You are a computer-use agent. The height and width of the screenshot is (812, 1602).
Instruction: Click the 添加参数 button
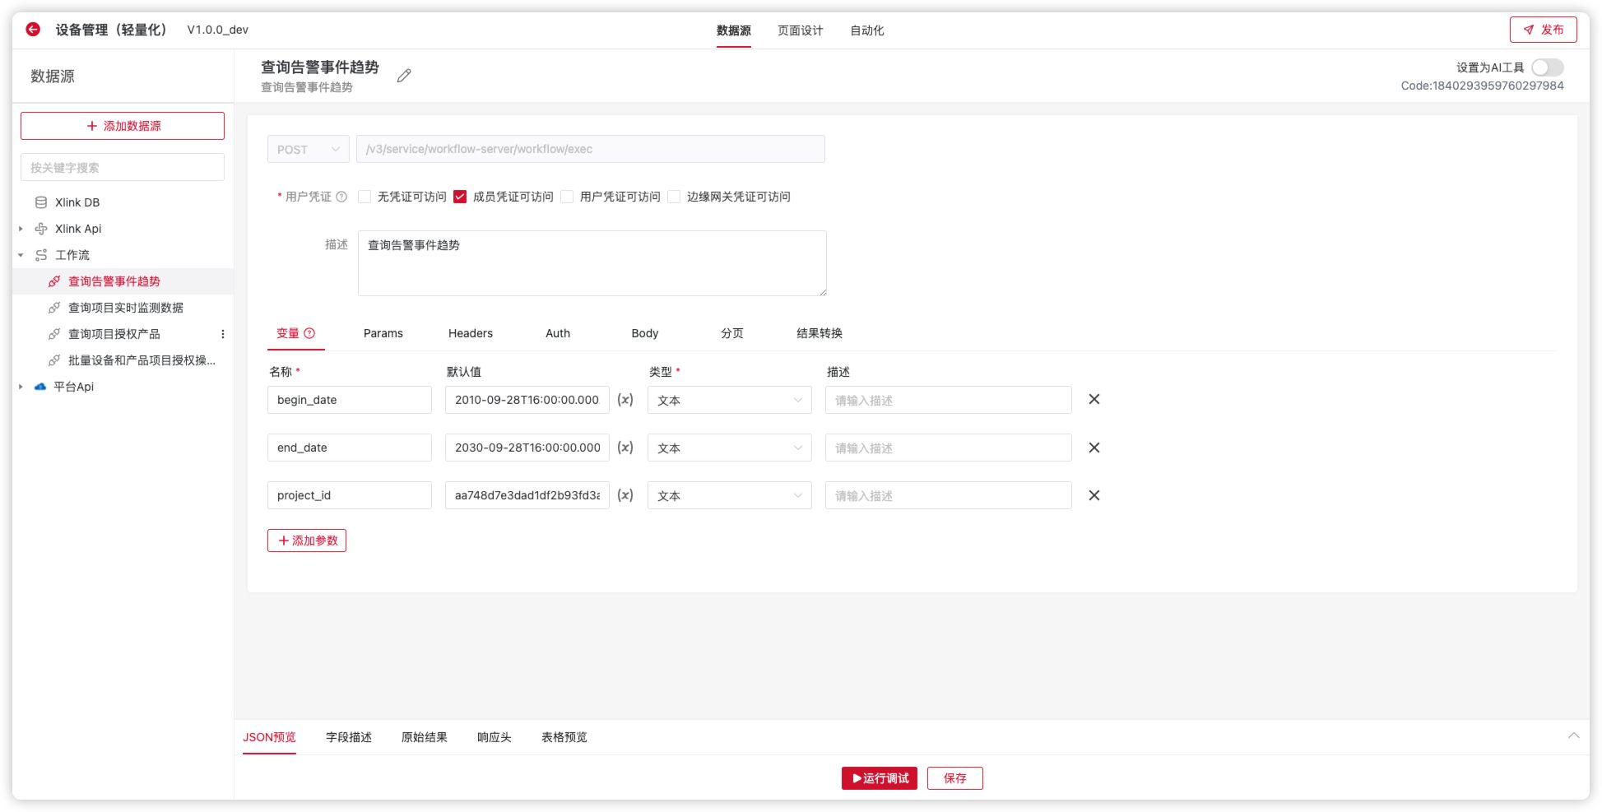pos(307,540)
